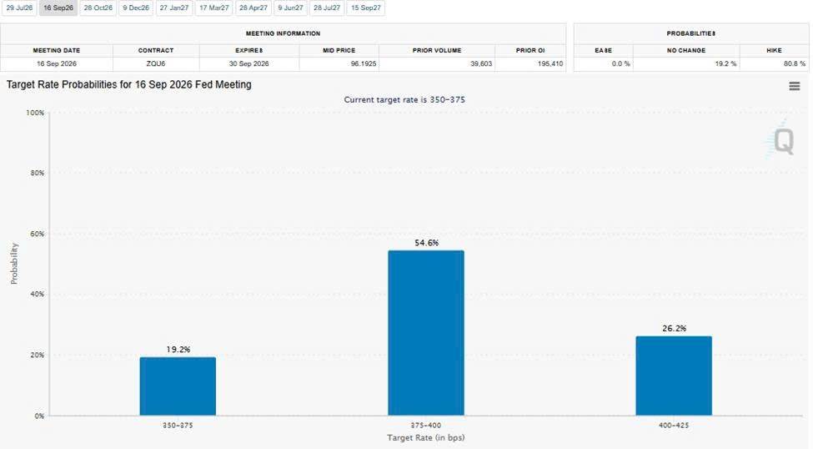Choose the 17 Mar27 meeting tab
Image resolution: width=813 pixels, height=449 pixels.
[x=213, y=8]
